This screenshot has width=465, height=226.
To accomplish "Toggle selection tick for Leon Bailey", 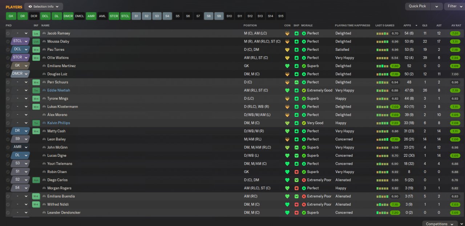I will click(8, 139).
